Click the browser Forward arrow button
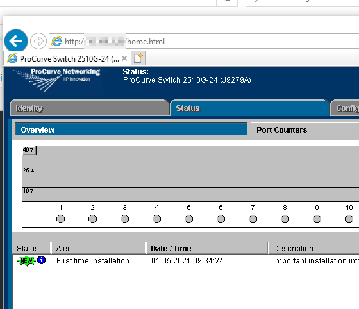 38,41
